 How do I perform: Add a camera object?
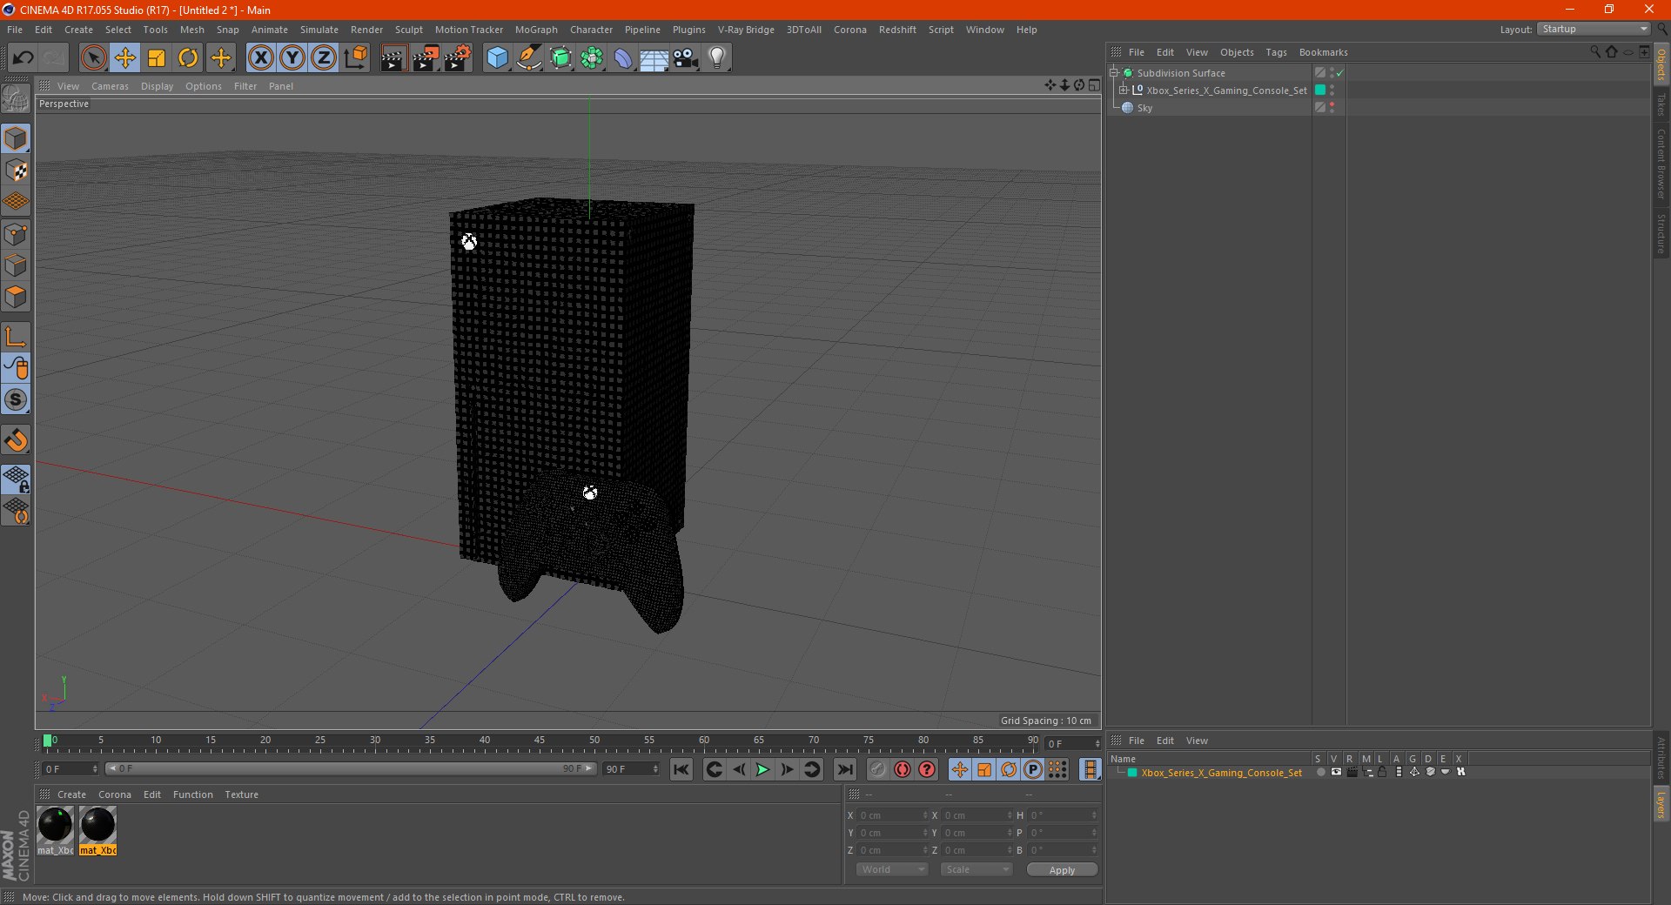[686, 58]
